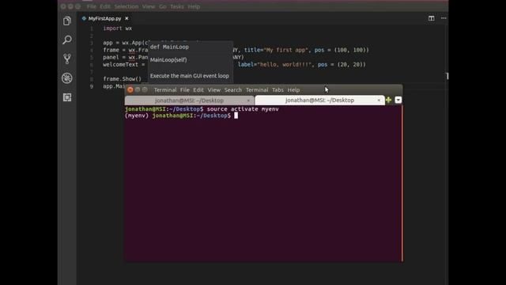The image size is (506, 285).
Task: Open VS Code's Go menu
Action: [x=162, y=6]
